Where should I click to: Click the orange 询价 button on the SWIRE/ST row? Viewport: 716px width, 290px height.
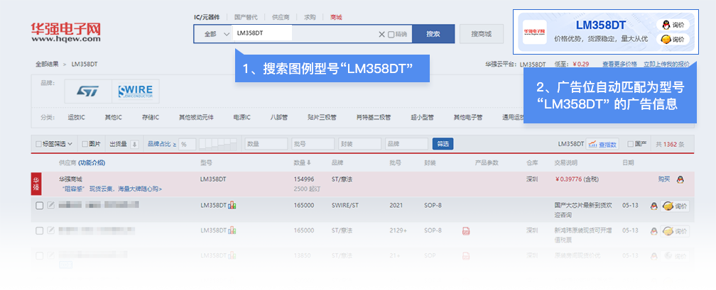tap(675, 206)
